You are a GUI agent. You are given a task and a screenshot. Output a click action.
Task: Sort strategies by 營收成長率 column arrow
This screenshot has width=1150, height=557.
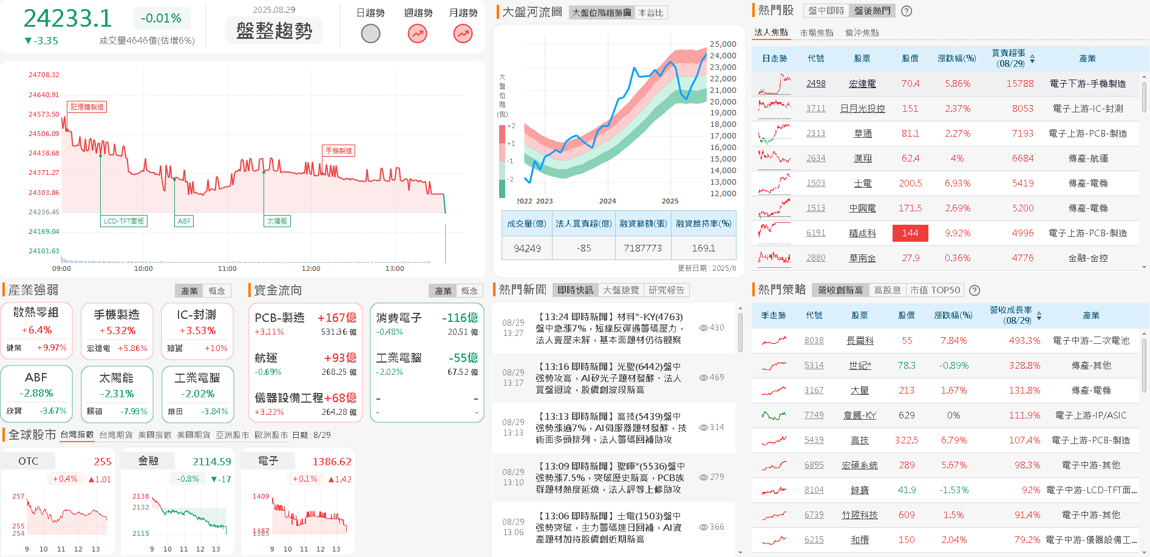coord(1038,315)
